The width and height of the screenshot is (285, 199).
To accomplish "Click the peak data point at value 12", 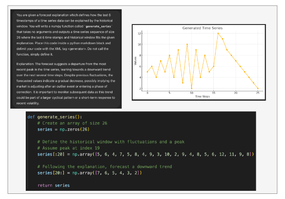I will tap(218, 34).
